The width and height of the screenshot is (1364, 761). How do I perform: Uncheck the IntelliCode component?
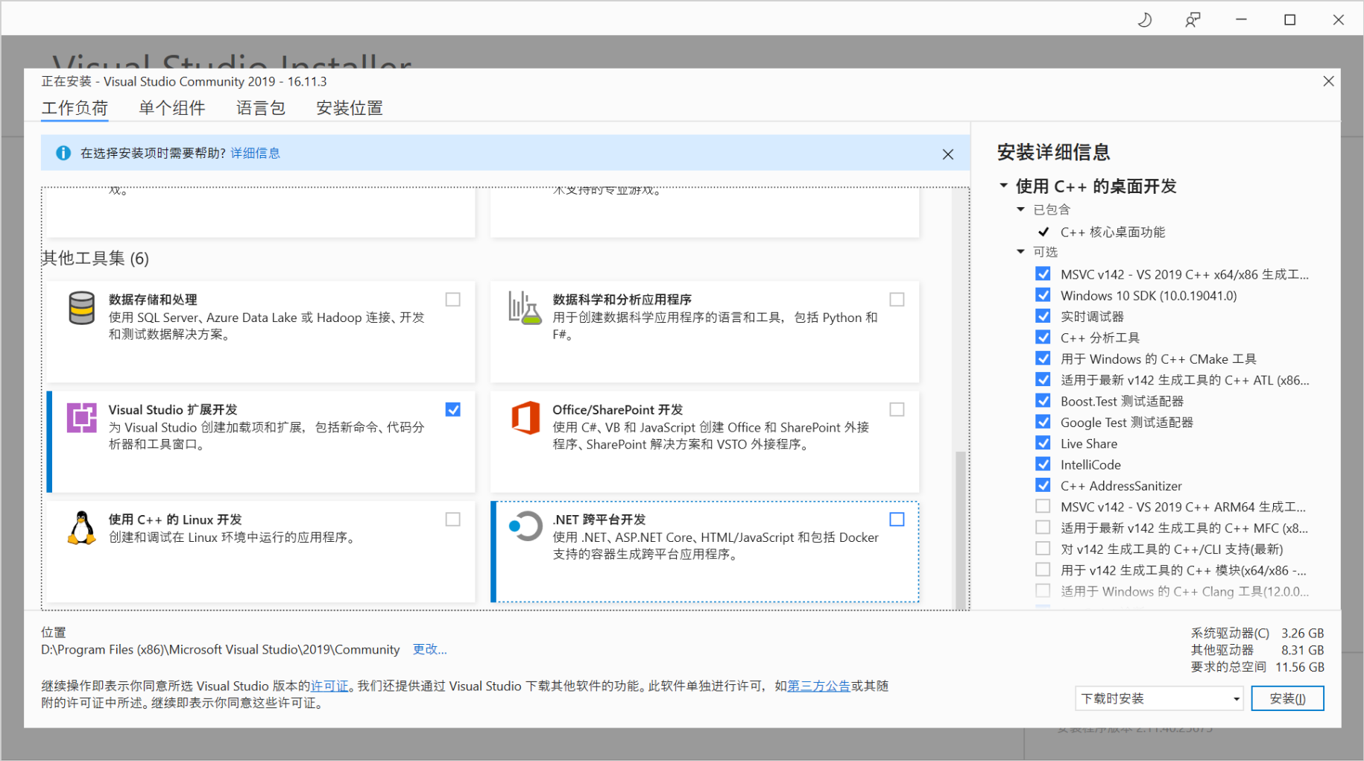1043,464
